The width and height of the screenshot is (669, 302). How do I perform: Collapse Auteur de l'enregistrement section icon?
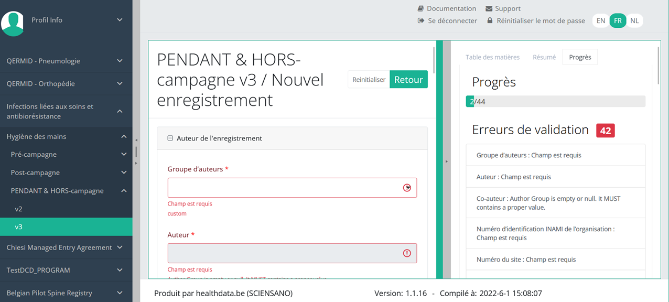click(x=170, y=138)
